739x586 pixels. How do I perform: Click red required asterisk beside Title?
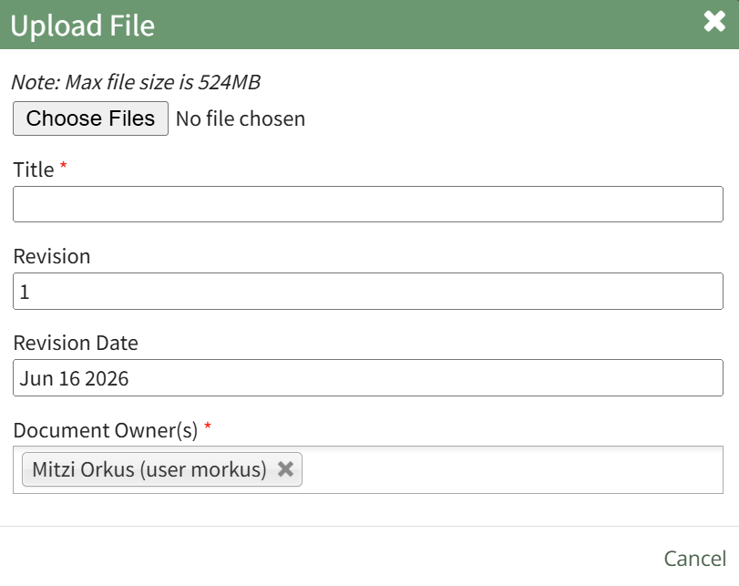63,166
